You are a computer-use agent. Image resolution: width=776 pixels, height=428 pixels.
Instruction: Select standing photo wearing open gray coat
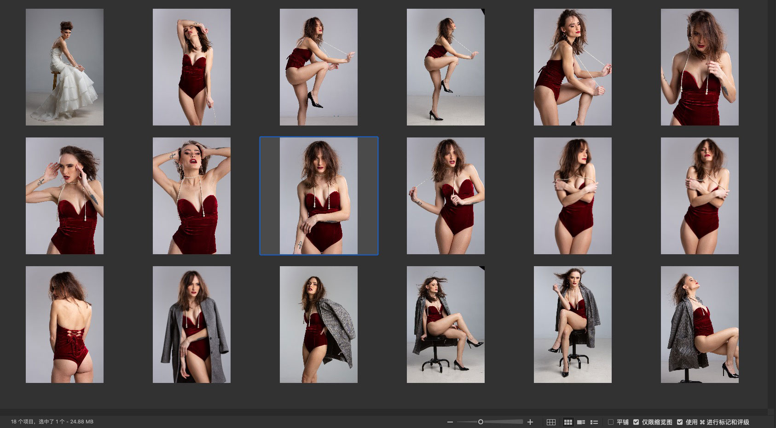point(191,325)
